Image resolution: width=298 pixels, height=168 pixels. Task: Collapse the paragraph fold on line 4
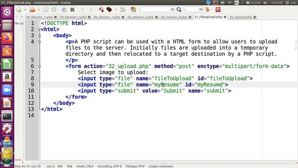click(x=39, y=42)
